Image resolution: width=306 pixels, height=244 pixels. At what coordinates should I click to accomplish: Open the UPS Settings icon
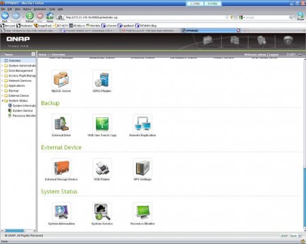(x=143, y=168)
